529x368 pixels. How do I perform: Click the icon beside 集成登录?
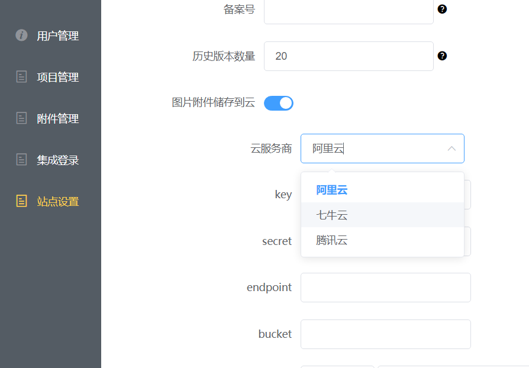point(22,160)
